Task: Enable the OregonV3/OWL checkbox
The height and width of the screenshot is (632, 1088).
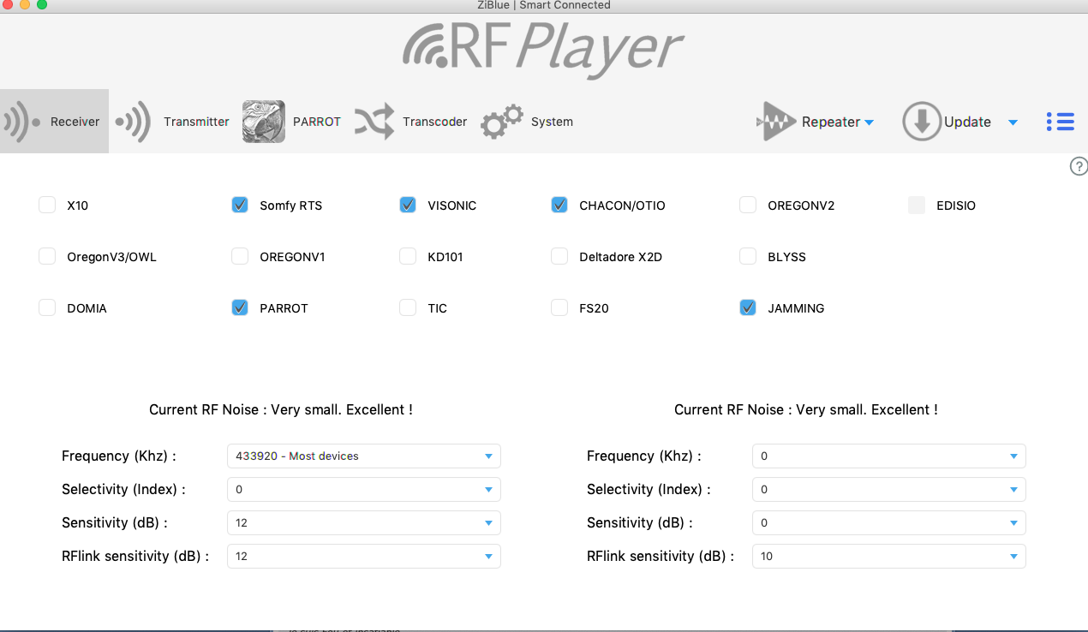Action: [x=47, y=256]
